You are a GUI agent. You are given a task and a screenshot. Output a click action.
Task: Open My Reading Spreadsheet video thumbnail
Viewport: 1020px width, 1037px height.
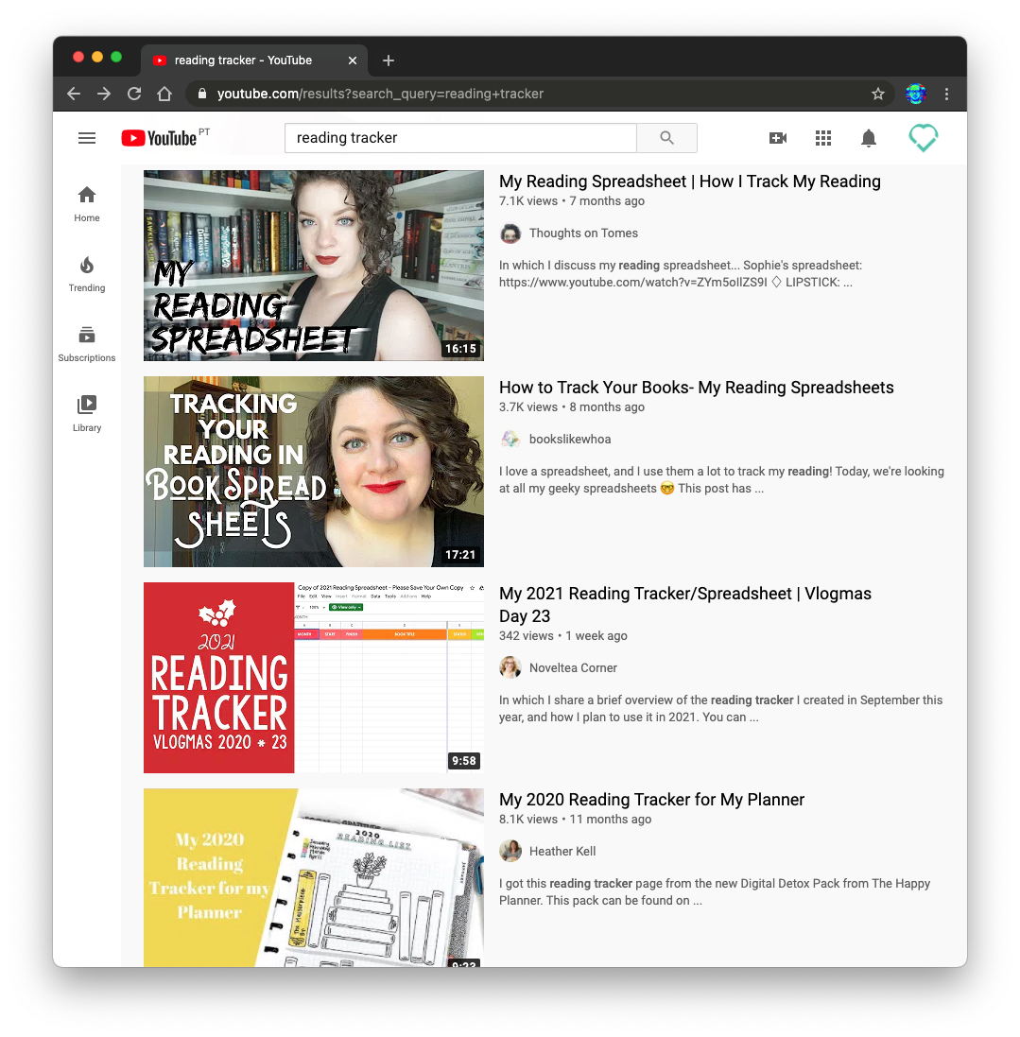click(314, 266)
